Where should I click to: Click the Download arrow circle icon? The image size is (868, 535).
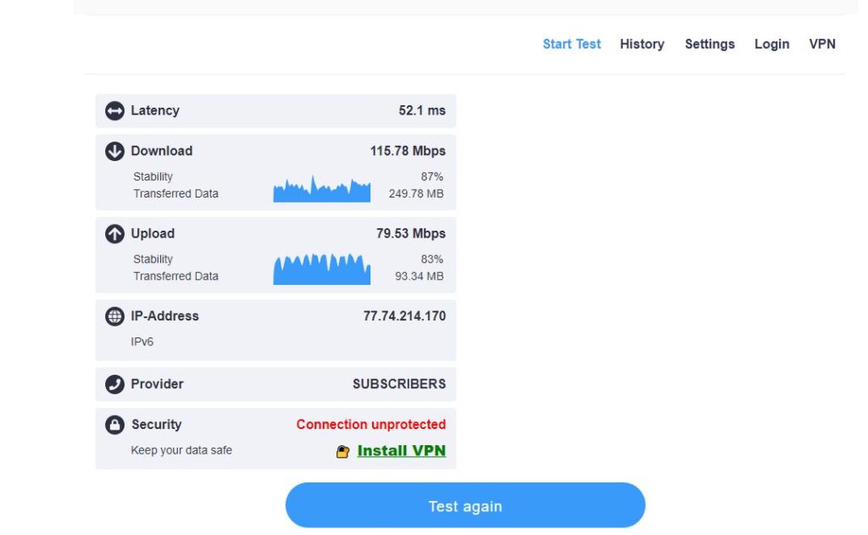pos(114,151)
